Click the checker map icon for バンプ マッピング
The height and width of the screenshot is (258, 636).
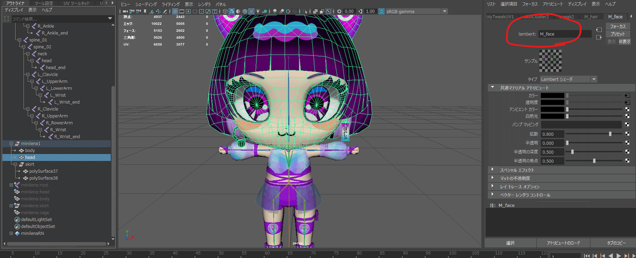(628, 125)
